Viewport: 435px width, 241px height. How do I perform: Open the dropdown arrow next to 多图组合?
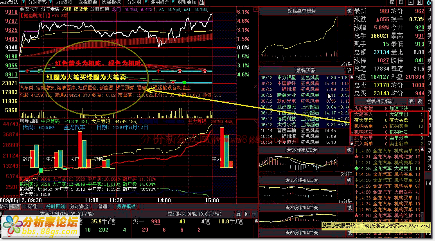click(173, 2)
